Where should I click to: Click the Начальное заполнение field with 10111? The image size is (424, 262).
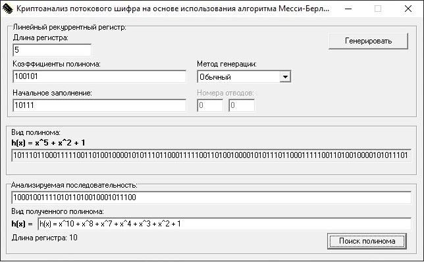point(99,105)
